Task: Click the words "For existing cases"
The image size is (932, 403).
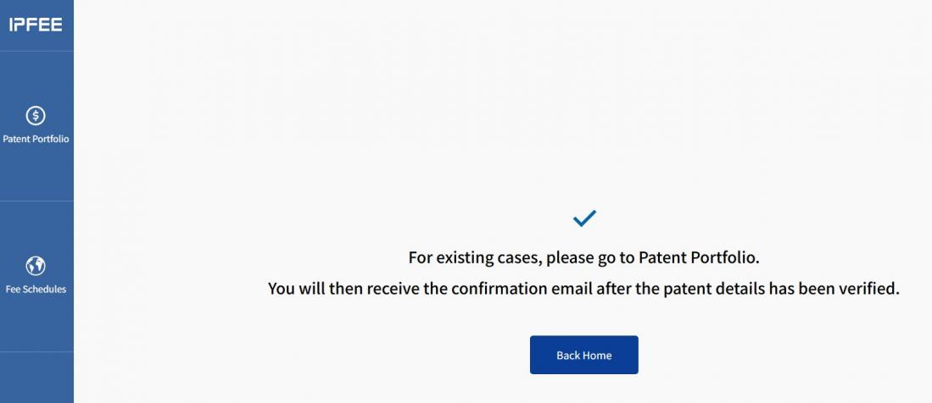Action: [x=475, y=257]
